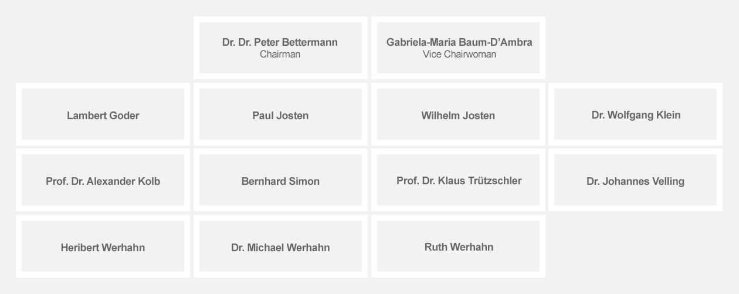Click the name text Paul Josten
Screen dimensions: 739x294
tap(280, 116)
